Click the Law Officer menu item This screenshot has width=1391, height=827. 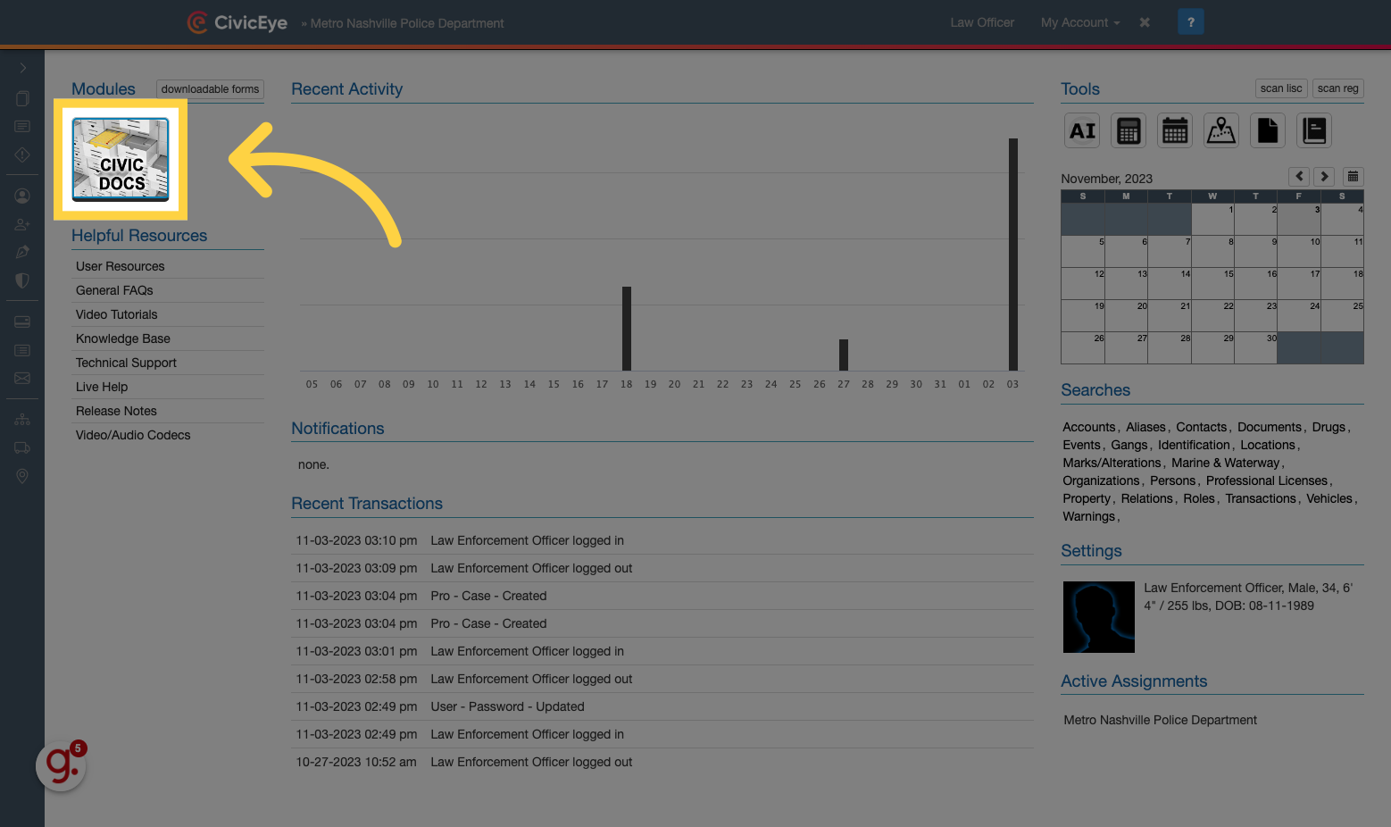982,22
